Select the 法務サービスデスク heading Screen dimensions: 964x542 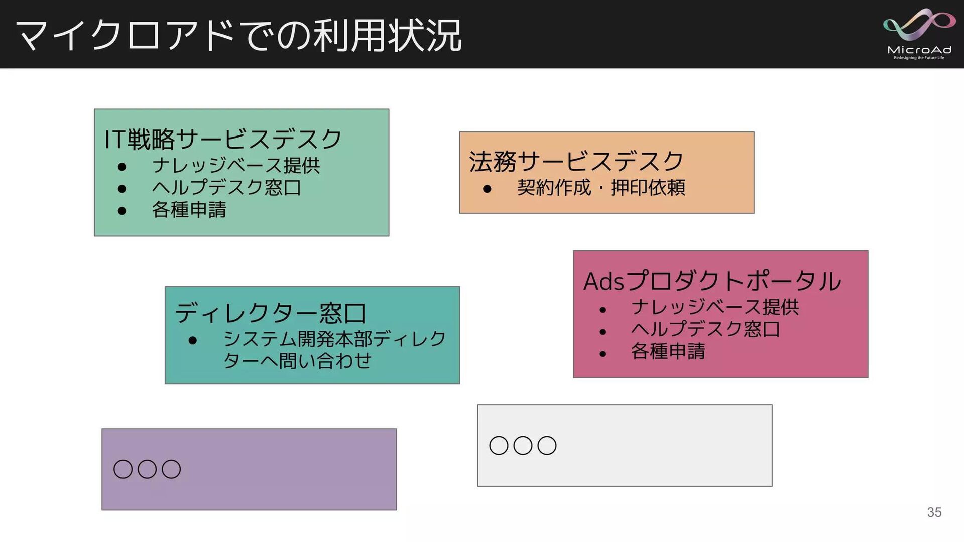576,161
